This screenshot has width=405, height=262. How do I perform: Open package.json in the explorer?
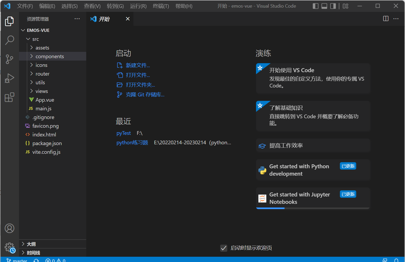point(53,143)
